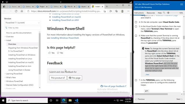Click the browser Refresh icon
185x104 pixels.
[x=16, y=11]
